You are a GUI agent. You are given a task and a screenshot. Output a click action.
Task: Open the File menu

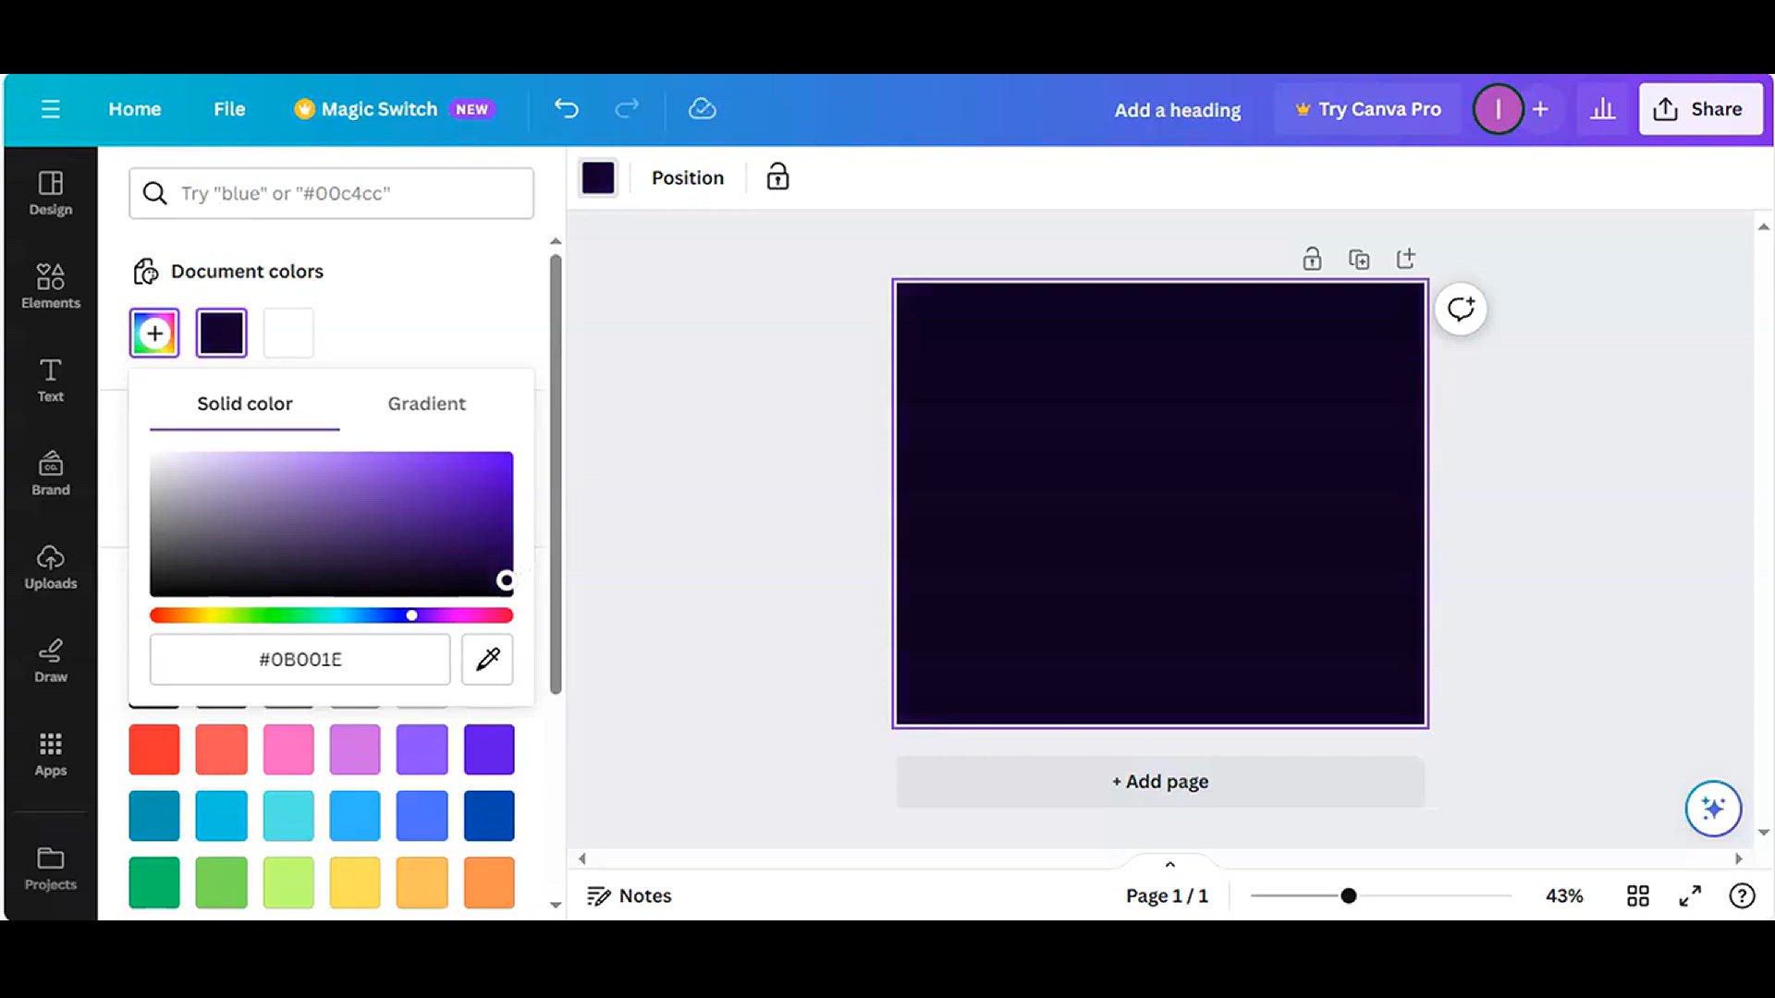229,109
